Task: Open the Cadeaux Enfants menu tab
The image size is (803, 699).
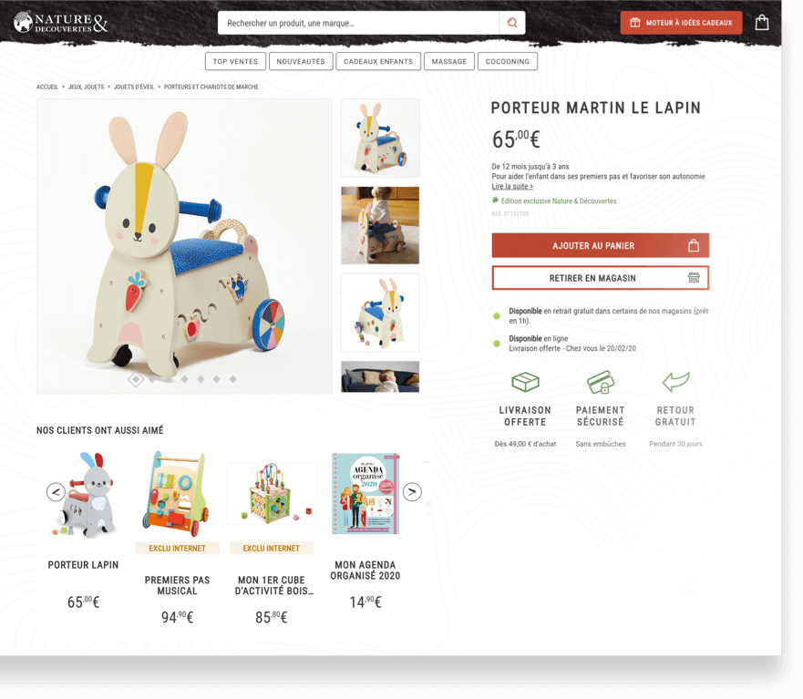Action: tap(378, 61)
